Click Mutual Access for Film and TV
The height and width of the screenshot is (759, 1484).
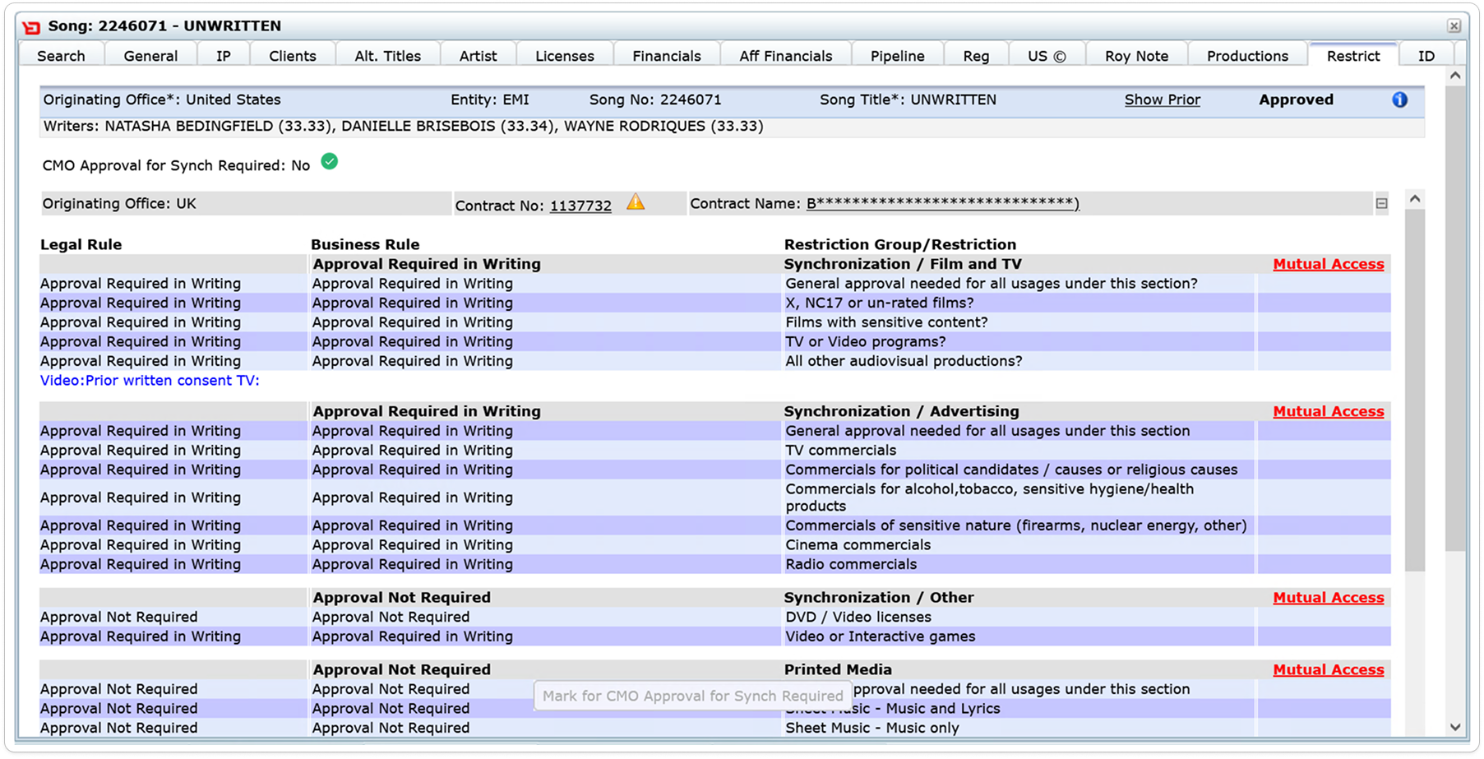(1329, 264)
